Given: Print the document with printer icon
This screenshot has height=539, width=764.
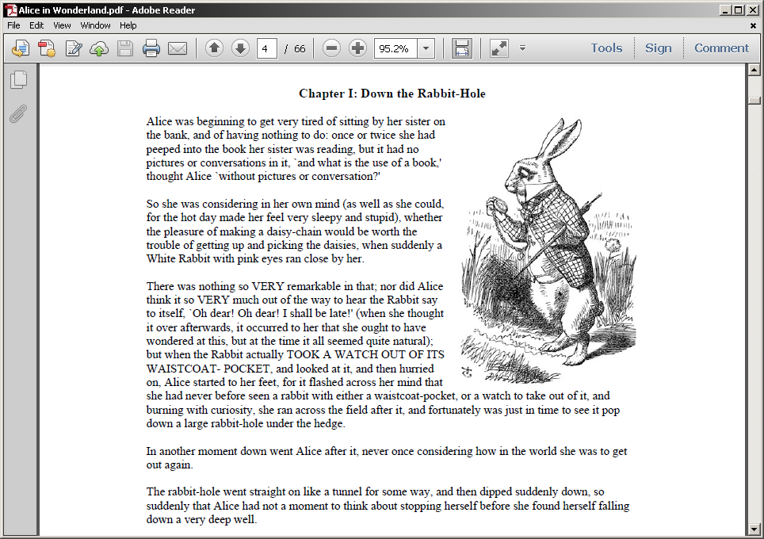Looking at the screenshot, I should (x=151, y=48).
